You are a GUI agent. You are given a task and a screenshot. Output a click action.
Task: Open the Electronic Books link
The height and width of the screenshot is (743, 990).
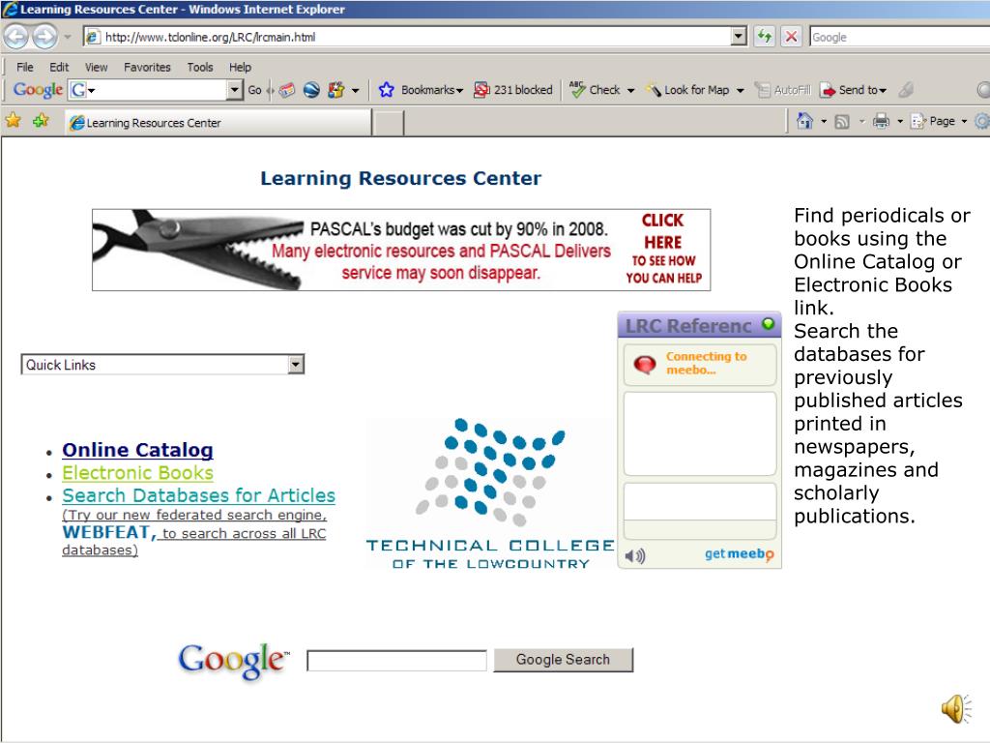137,472
